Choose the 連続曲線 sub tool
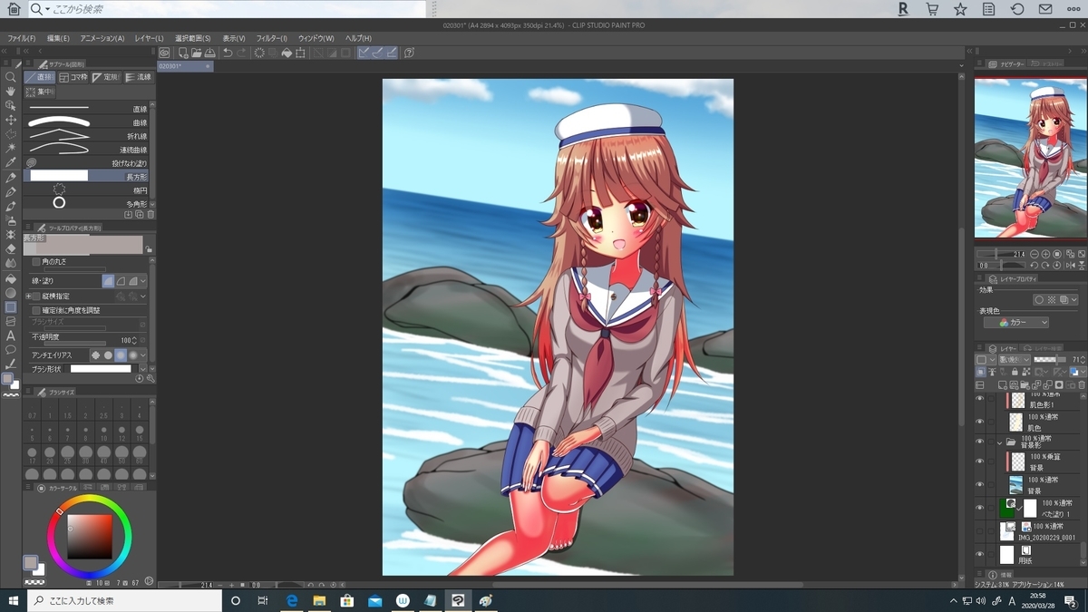 click(x=87, y=150)
